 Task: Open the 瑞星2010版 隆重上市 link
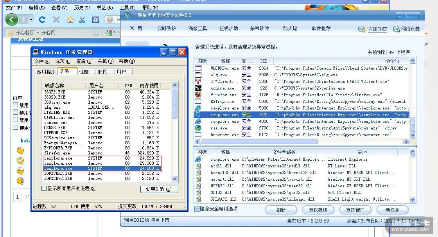[x=147, y=220]
